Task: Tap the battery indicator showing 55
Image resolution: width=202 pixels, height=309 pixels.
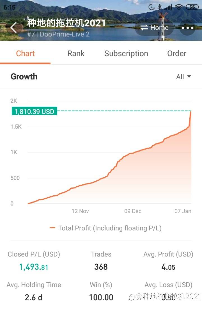Action: [192, 7]
